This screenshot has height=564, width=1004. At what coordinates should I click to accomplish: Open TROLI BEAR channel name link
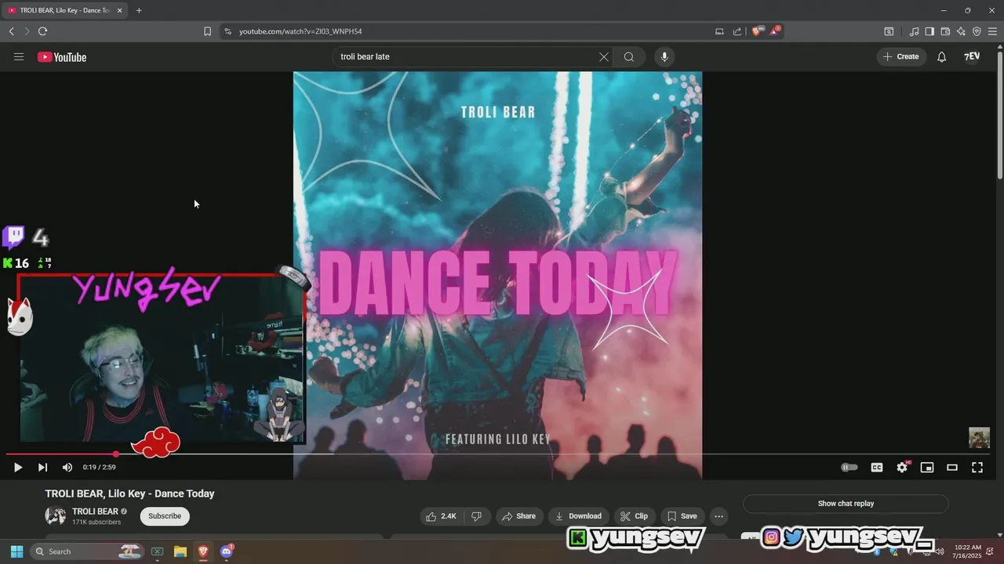pos(95,512)
